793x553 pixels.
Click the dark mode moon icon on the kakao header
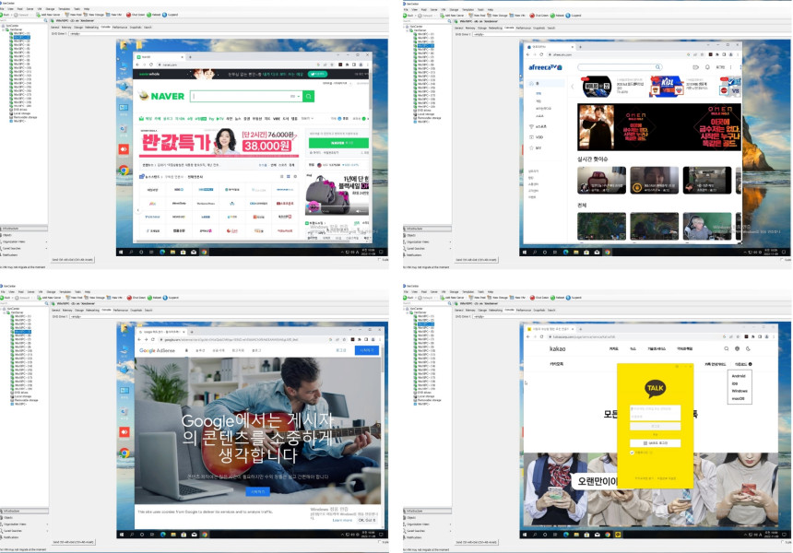[748, 348]
